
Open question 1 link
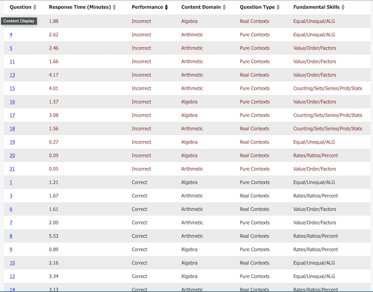pos(11,182)
